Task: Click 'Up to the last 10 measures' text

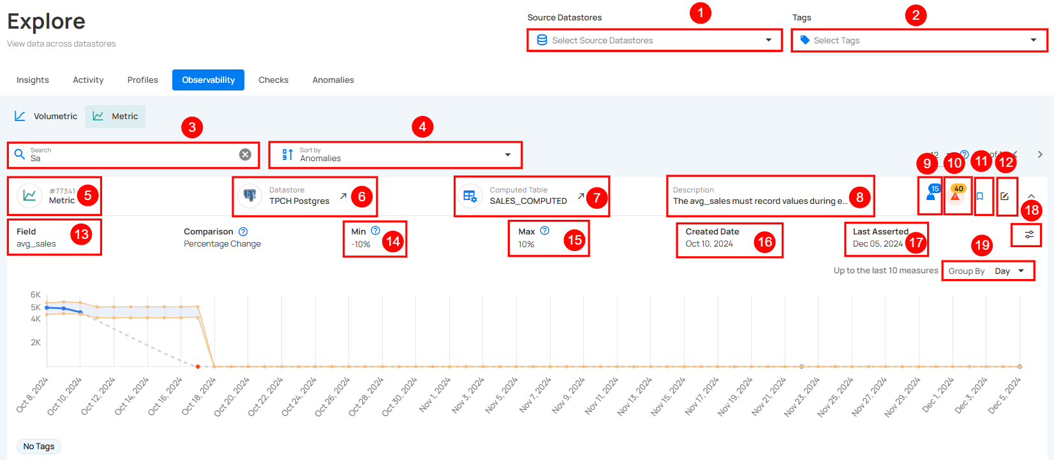Action: tap(886, 271)
